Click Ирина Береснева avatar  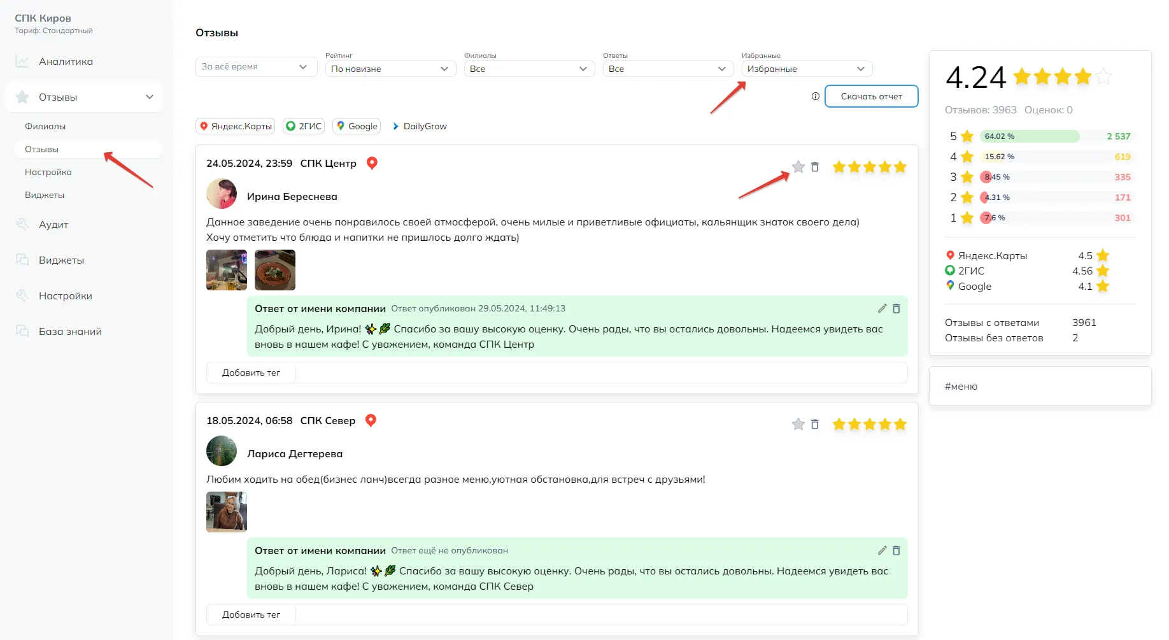(222, 194)
